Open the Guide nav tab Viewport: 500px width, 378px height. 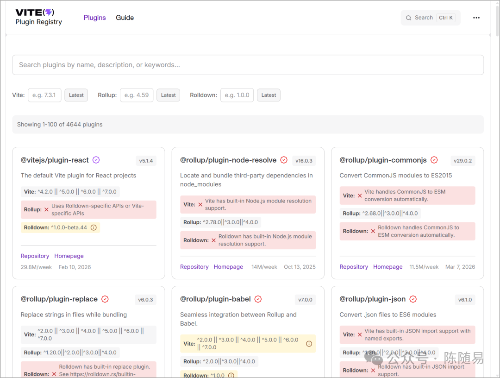[125, 18]
